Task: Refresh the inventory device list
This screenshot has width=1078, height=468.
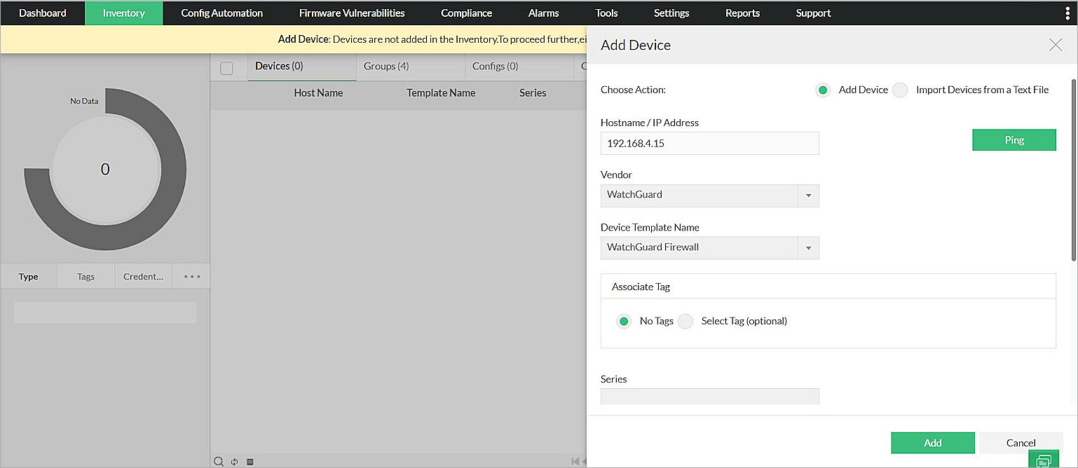Action: click(x=233, y=461)
